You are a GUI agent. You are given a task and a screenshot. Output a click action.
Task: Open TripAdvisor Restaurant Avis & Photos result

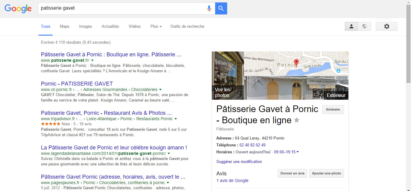106,113
